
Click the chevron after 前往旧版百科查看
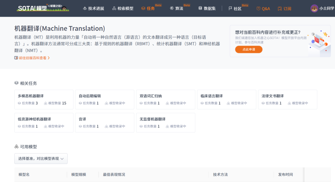(x=49, y=58)
